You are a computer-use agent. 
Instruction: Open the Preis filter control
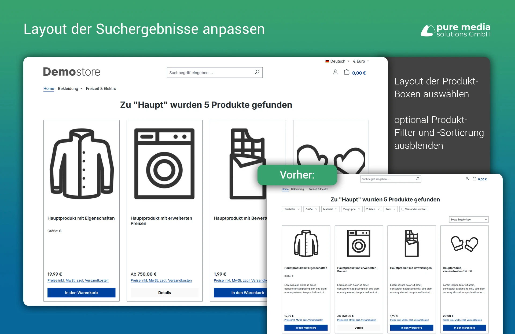[x=390, y=209]
